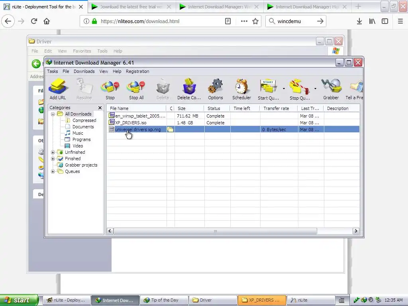408x306 pixels.
Task: Expand the Finished category node
Action: click(x=53, y=159)
